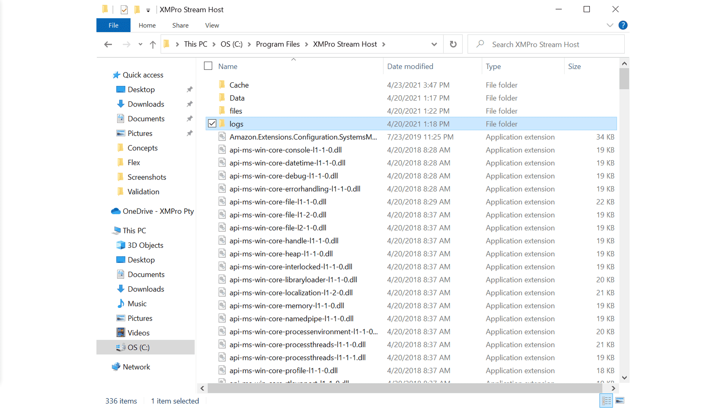726x408 pixels.
Task: Expand the Quick Access Toolbar customization menu
Action: 149,9
